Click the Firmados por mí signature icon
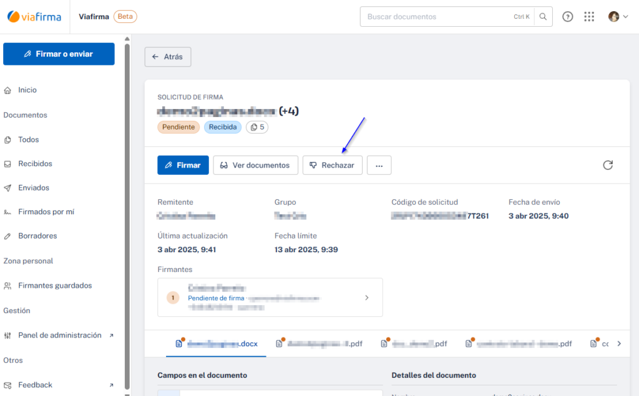Viewport: 639px width, 396px height. pyautogui.click(x=7, y=212)
